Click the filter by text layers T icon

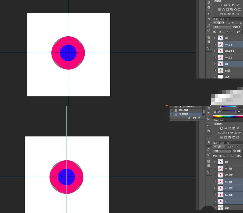237,23
